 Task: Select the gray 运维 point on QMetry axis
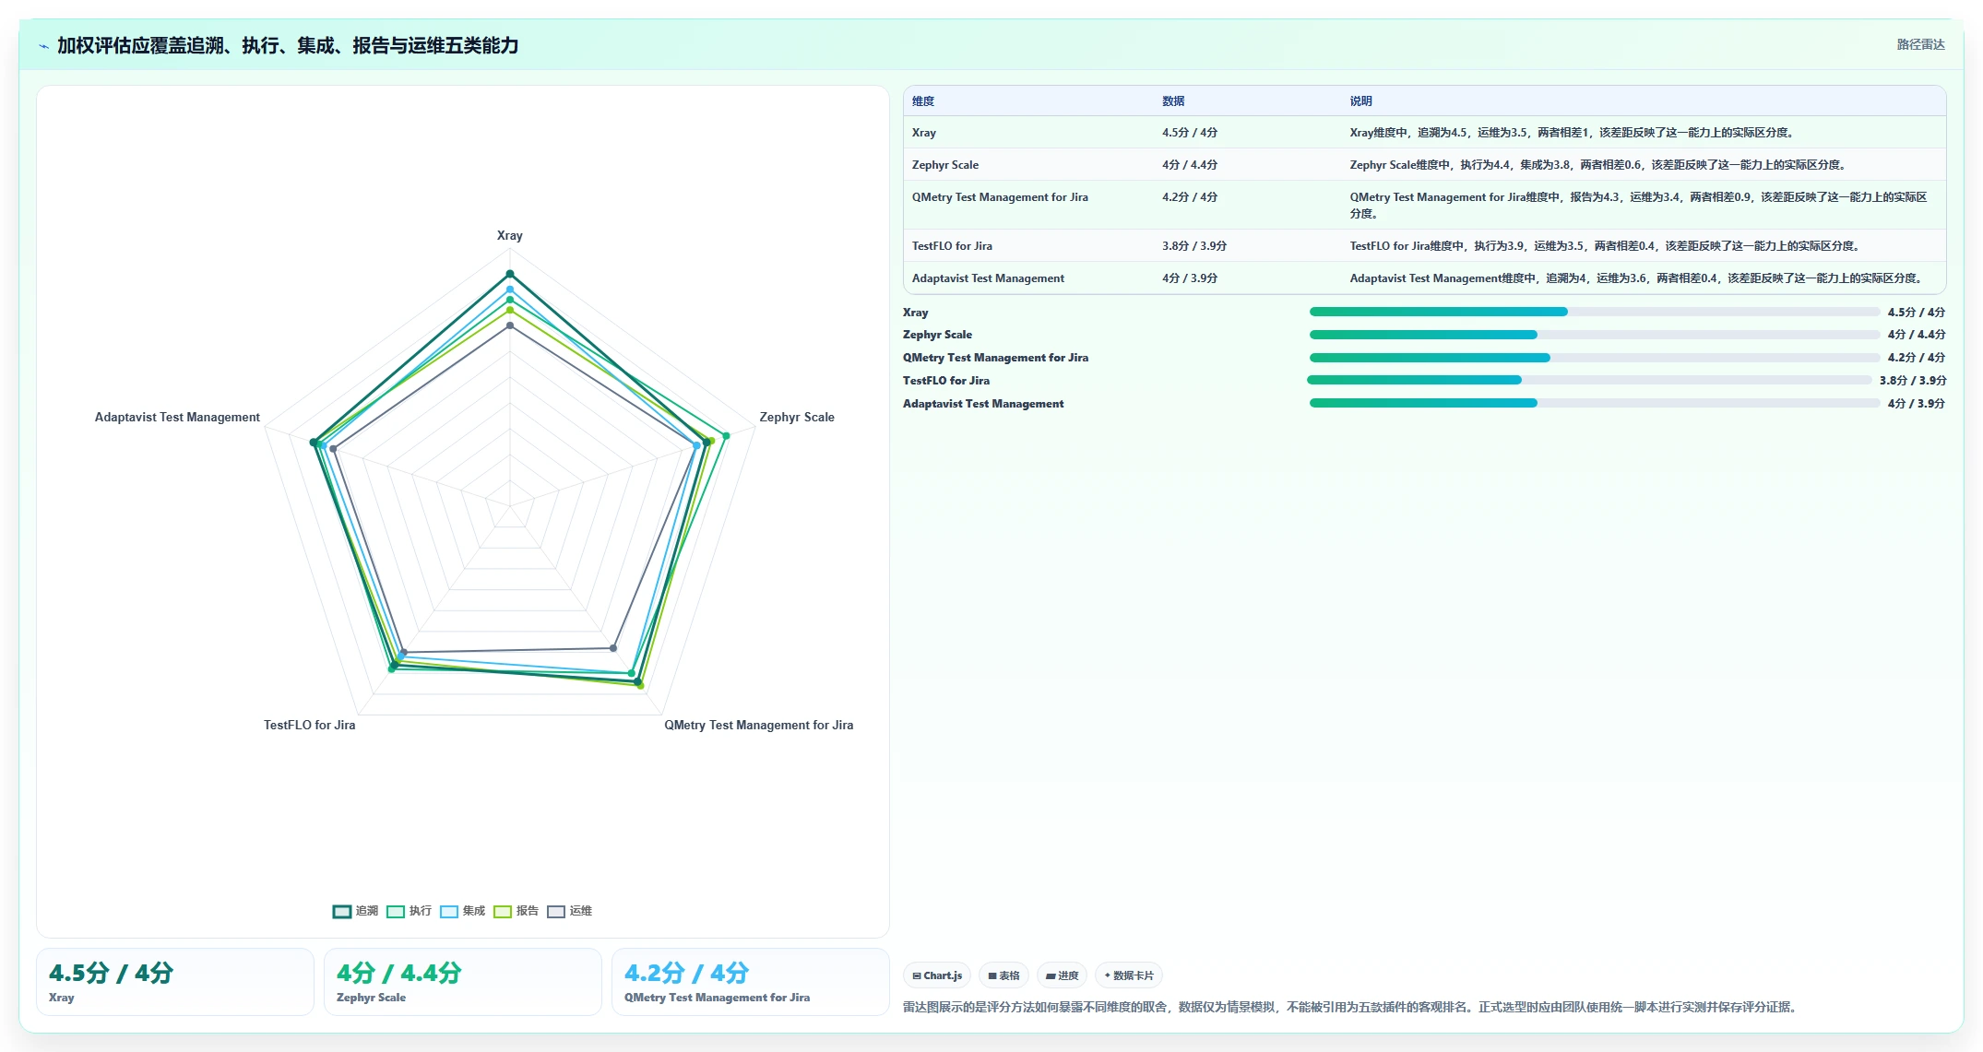click(x=613, y=648)
